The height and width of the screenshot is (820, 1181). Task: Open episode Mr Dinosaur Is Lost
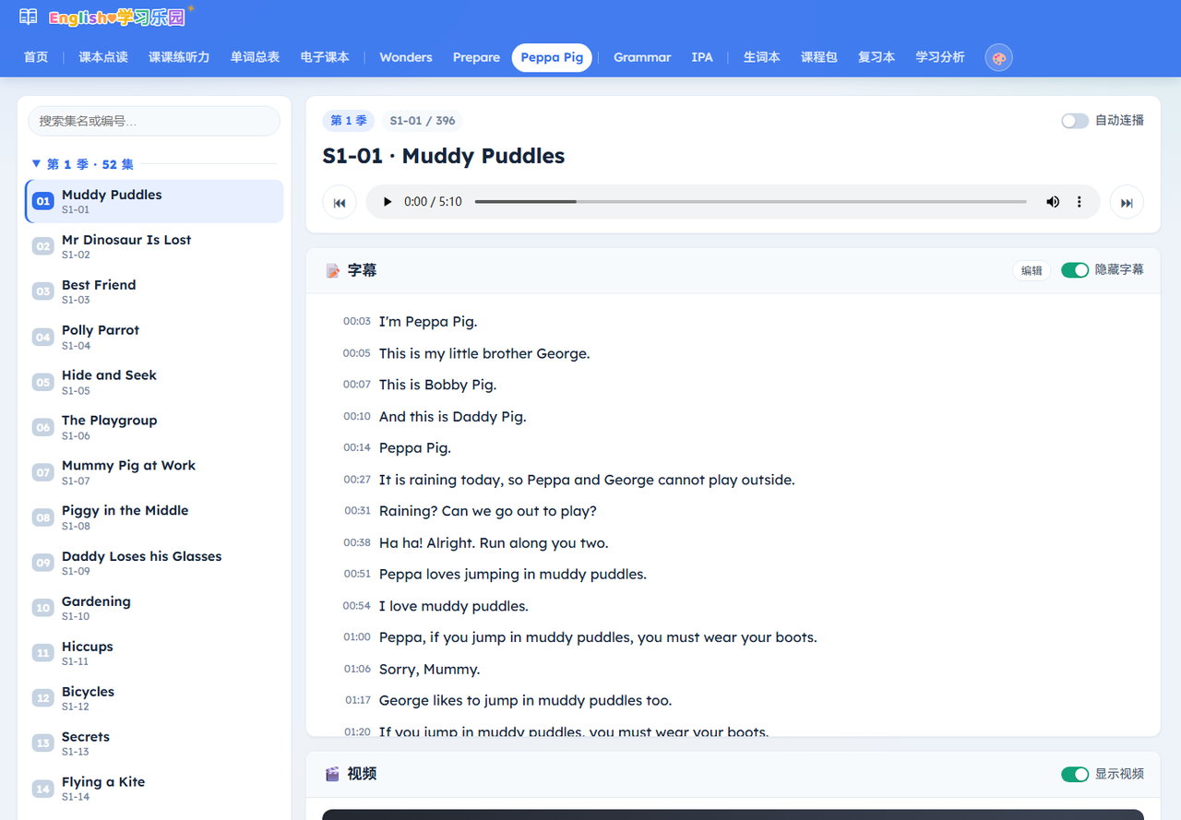[x=154, y=246]
